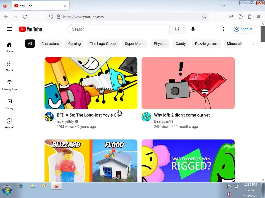Image resolution: width=265 pixels, height=198 pixels.
Task: Open Firefox application hamburger menu
Action: click(x=259, y=17)
